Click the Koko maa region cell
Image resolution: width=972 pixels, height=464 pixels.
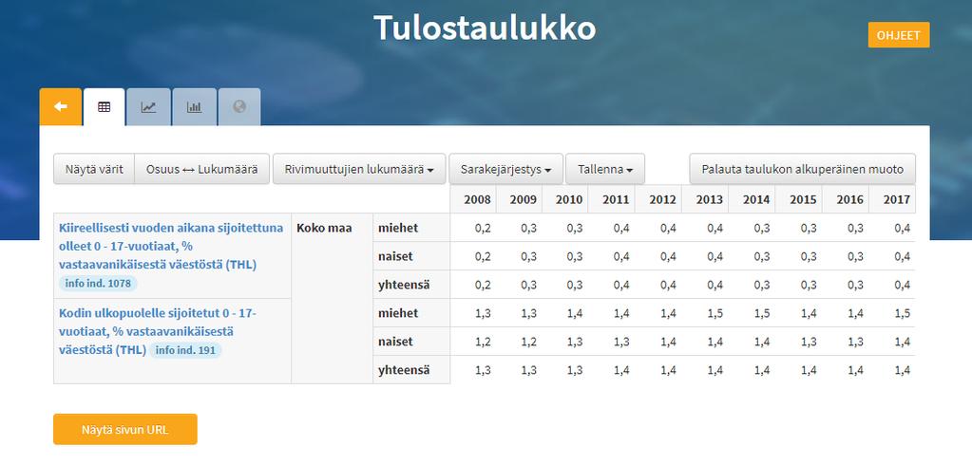click(333, 299)
